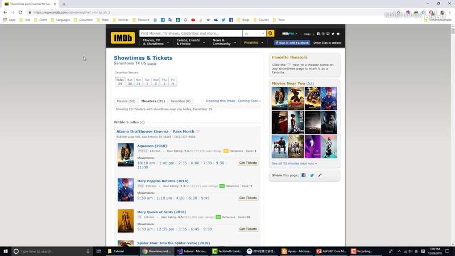Click Aquaman poster thumbnail in theater listing

[126, 155]
